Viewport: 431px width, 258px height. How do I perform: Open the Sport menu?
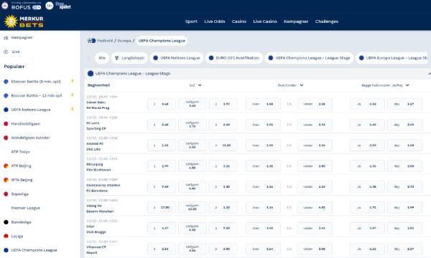coord(191,21)
